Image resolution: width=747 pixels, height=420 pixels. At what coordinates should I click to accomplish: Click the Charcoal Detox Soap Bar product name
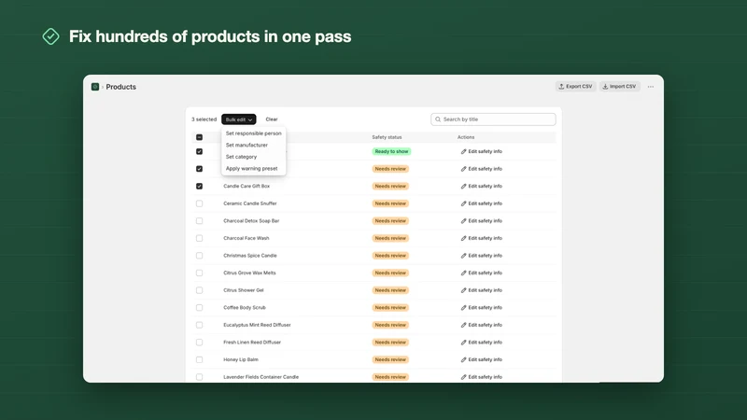(x=251, y=221)
